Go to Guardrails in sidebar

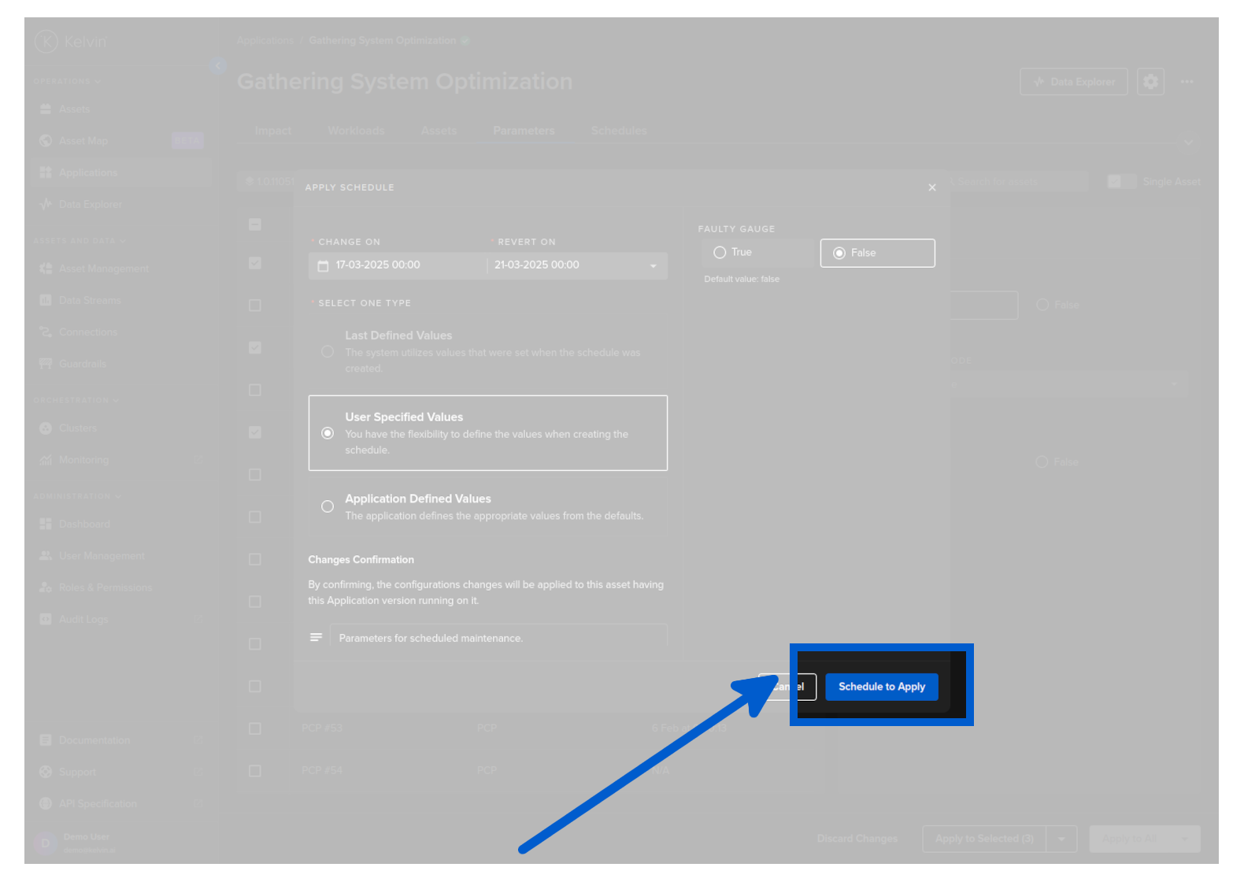click(x=83, y=364)
